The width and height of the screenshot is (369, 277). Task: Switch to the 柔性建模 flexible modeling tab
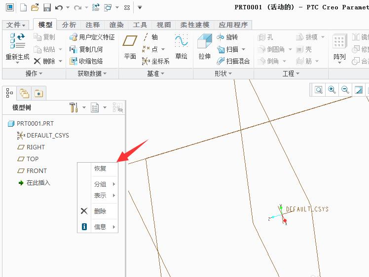195,25
